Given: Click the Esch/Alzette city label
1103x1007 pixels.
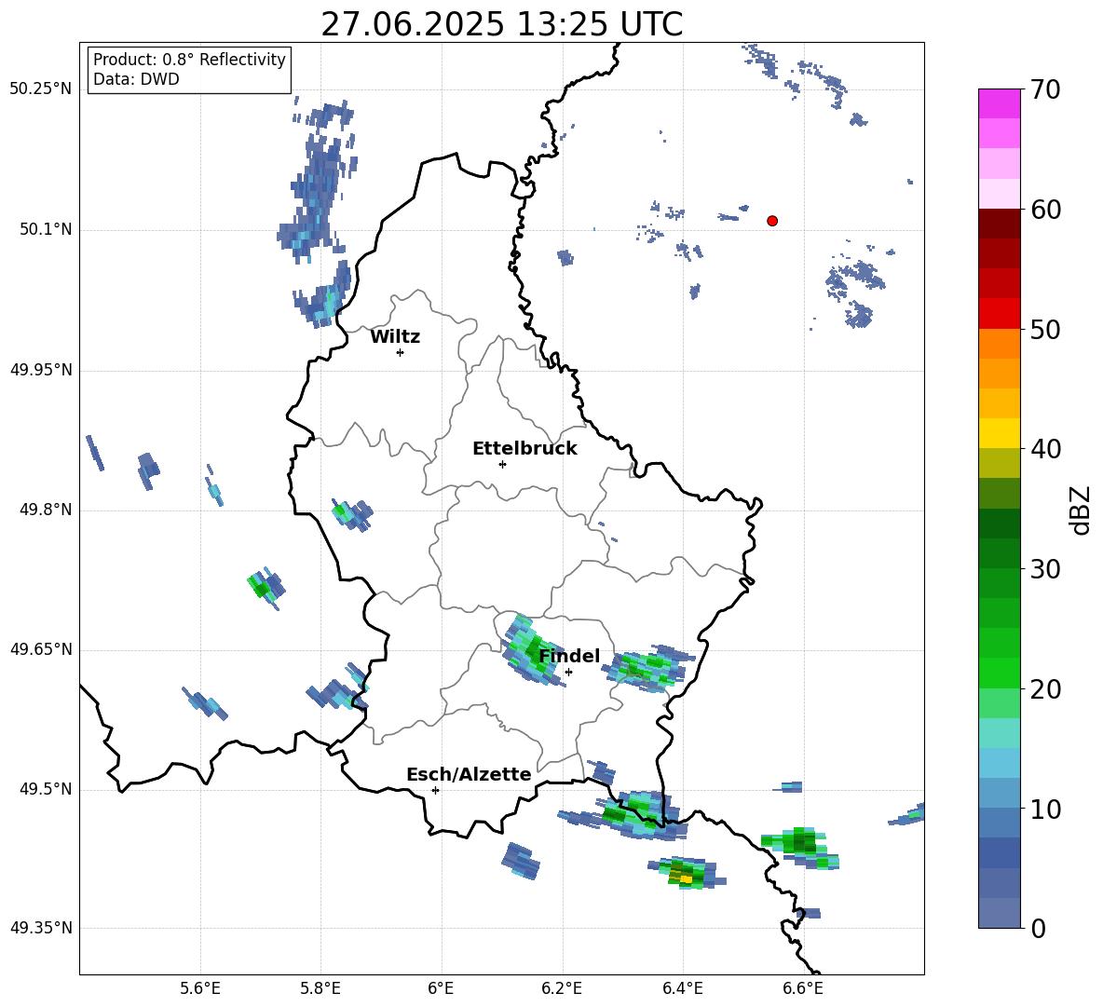Looking at the screenshot, I should coord(469,775).
